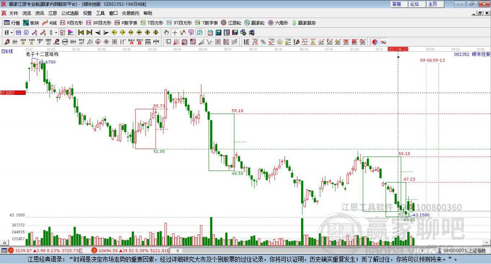Screen dimensions: 491x264
Task: Open the calculator icon
Action: [218, 33]
